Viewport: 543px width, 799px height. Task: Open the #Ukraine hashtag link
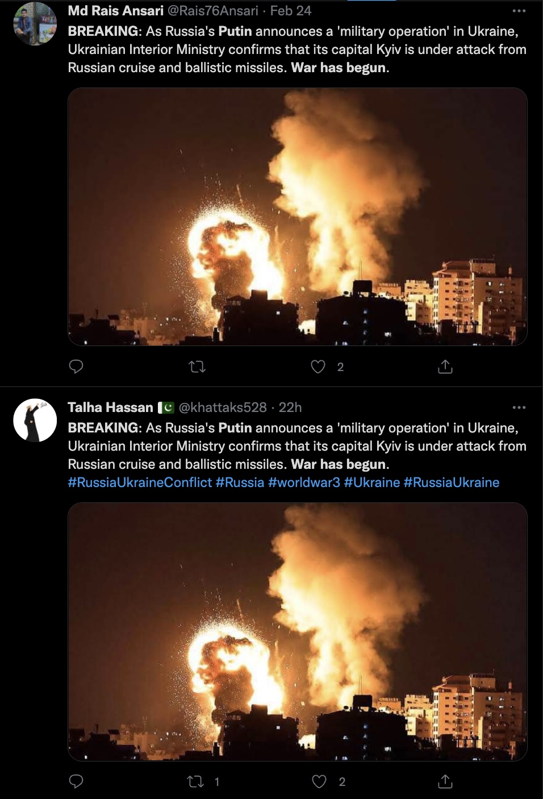[372, 482]
